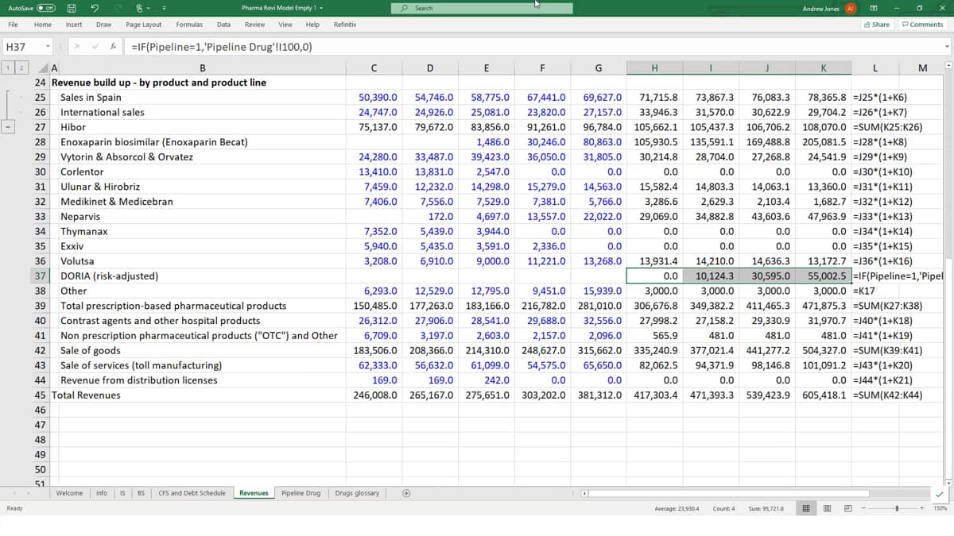954x536 pixels.
Task: Click the Select All corner triangle
Action: (x=42, y=67)
